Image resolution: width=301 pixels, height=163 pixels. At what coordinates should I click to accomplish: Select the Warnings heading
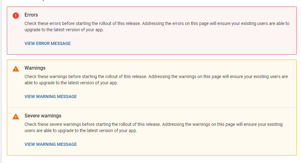click(x=35, y=68)
